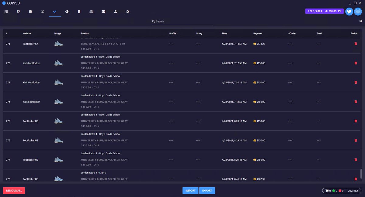Viewport: 365px width, 197px height.
Task: Click the Proxy column header
Action: pyautogui.click(x=199, y=34)
